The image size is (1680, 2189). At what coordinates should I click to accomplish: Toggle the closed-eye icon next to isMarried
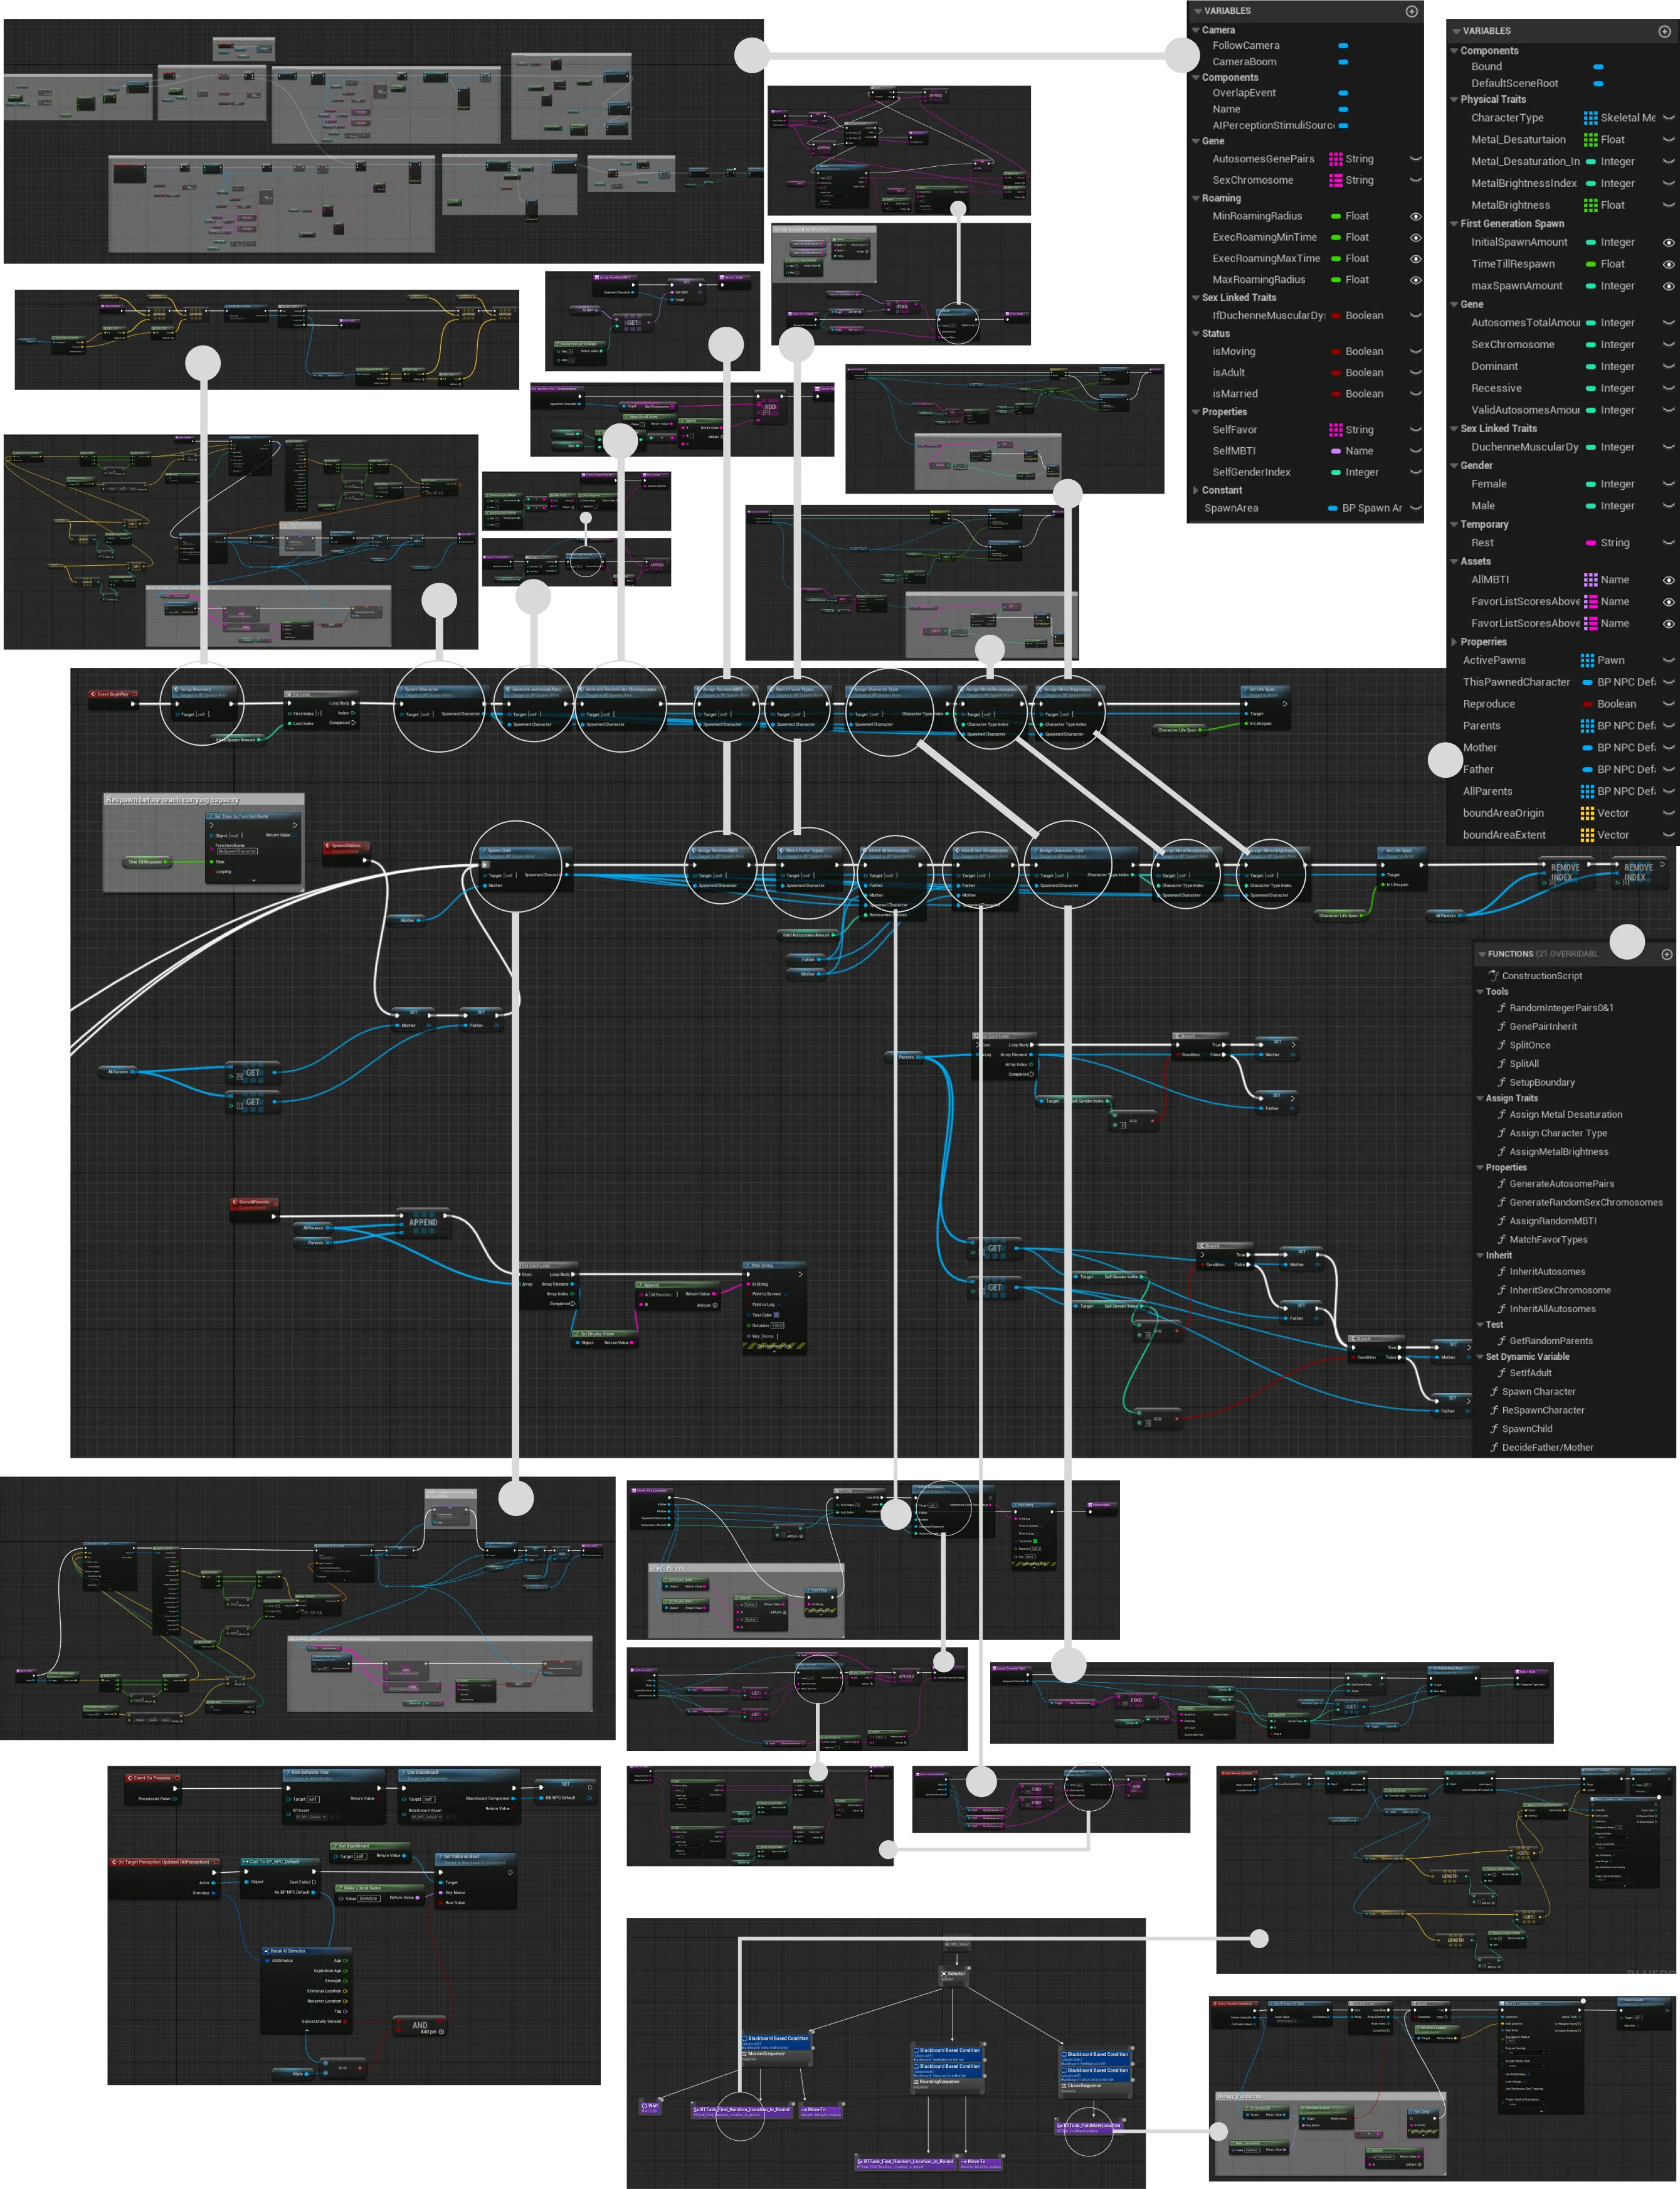(1416, 394)
